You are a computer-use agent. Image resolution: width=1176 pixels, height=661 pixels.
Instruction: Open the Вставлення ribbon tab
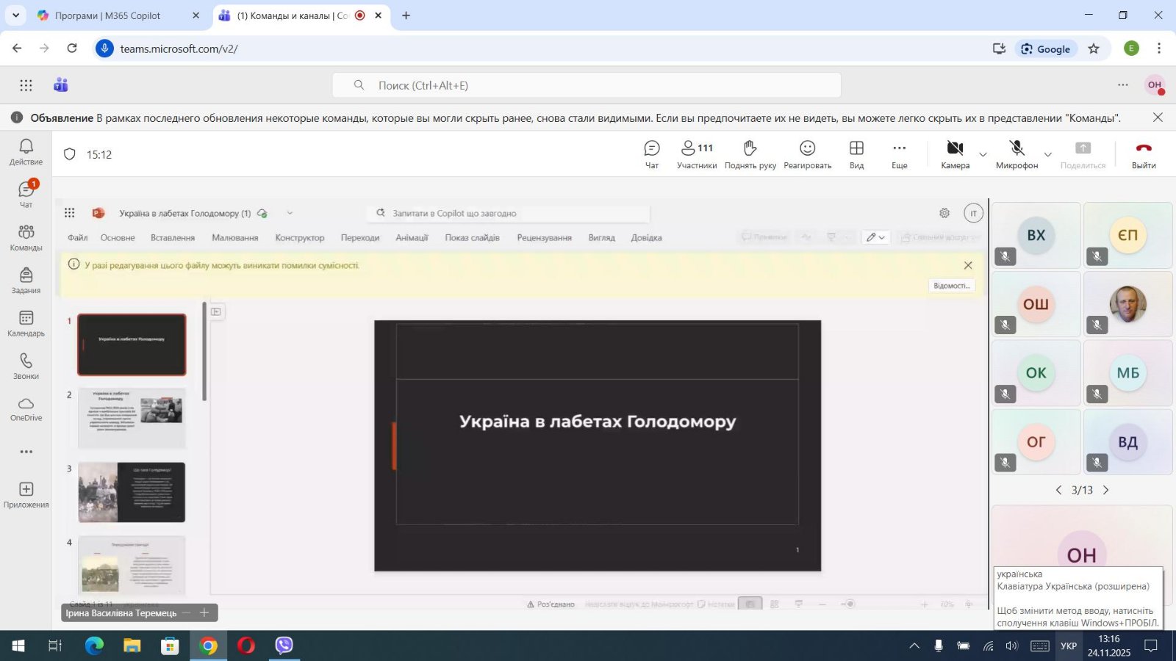[x=172, y=238]
